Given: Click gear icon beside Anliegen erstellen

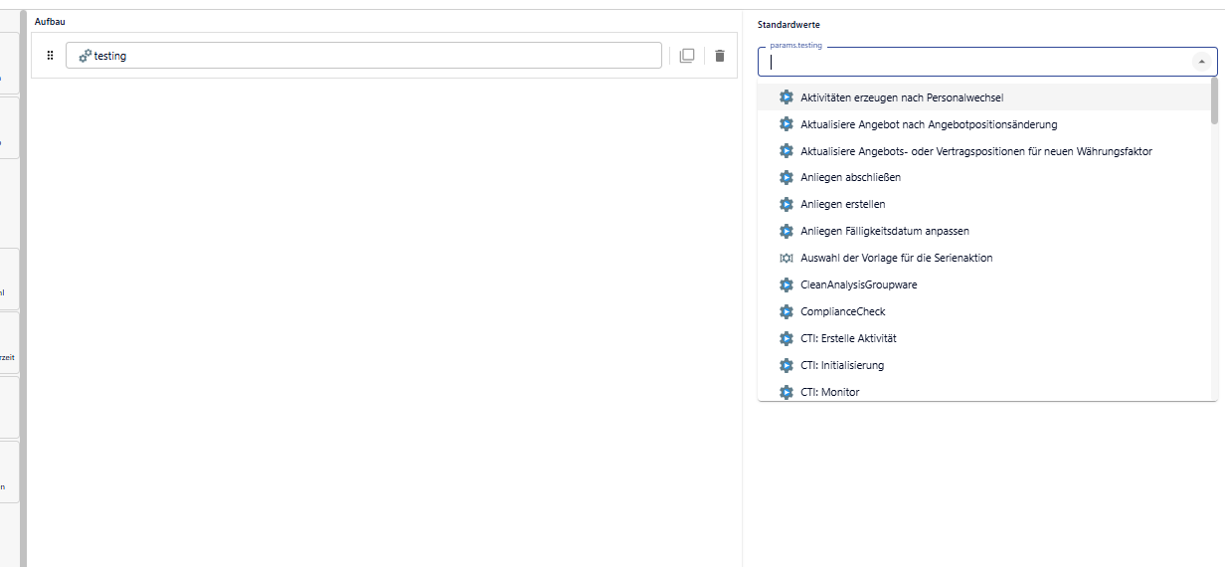Looking at the screenshot, I should click(787, 204).
